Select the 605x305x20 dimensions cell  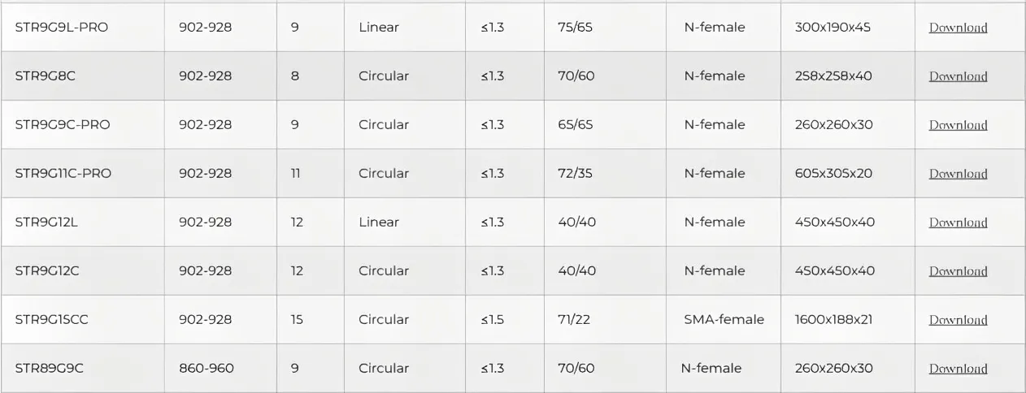[x=833, y=174]
